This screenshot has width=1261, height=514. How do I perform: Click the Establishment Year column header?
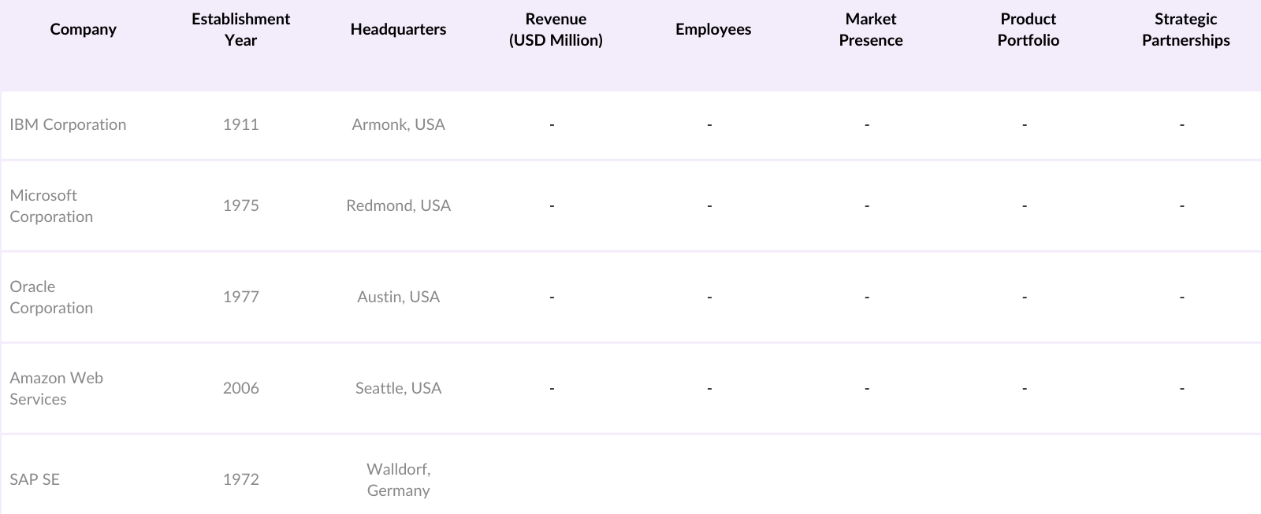tap(240, 29)
